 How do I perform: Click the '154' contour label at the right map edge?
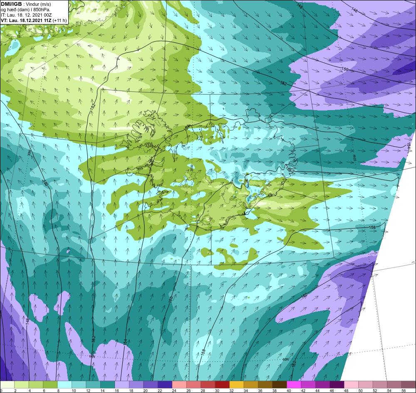[x=409, y=145]
